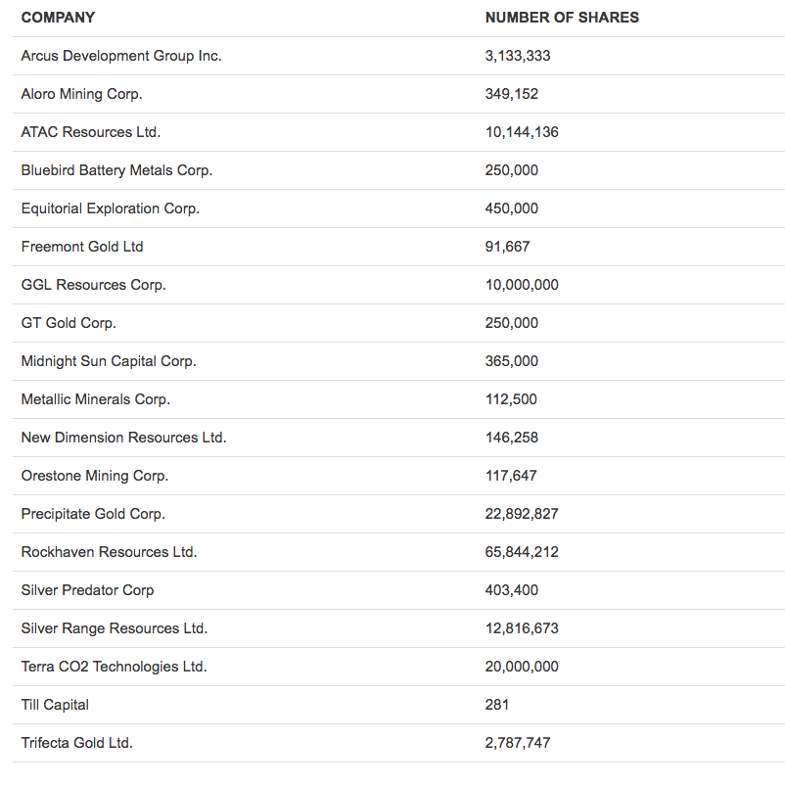The width and height of the screenshot is (785, 787).
Task: Click the 65,844,212 Rockhaven shares value
Action: click(x=522, y=552)
